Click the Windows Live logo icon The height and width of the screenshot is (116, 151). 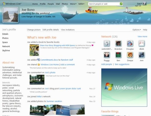coord(4,4)
